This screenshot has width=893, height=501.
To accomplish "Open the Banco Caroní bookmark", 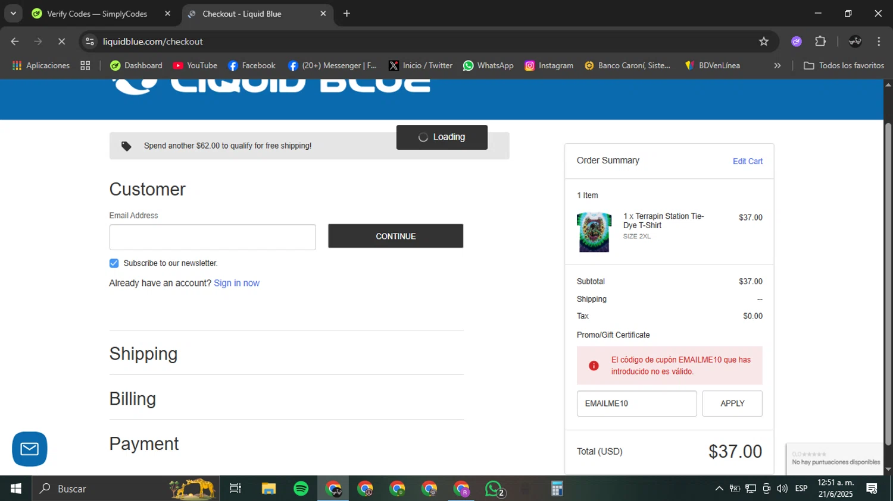I will [x=627, y=65].
